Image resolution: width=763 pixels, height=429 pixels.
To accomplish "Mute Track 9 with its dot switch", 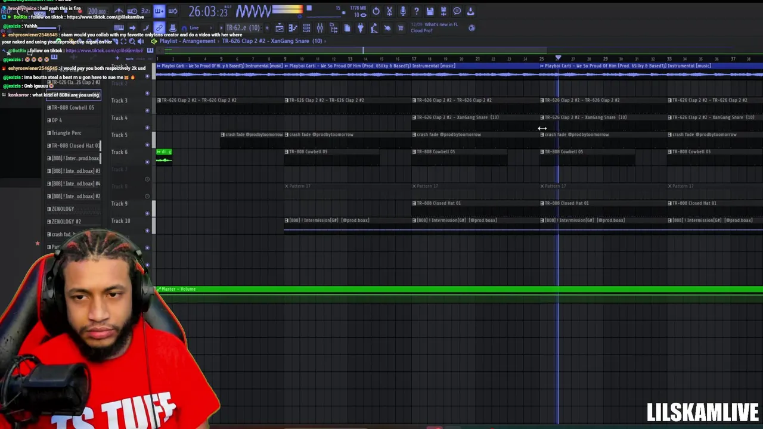I will [x=147, y=213].
